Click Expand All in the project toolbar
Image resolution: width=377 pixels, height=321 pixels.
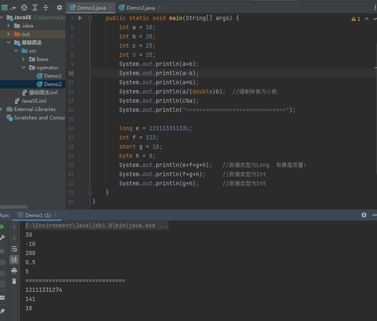click(x=35, y=8)
